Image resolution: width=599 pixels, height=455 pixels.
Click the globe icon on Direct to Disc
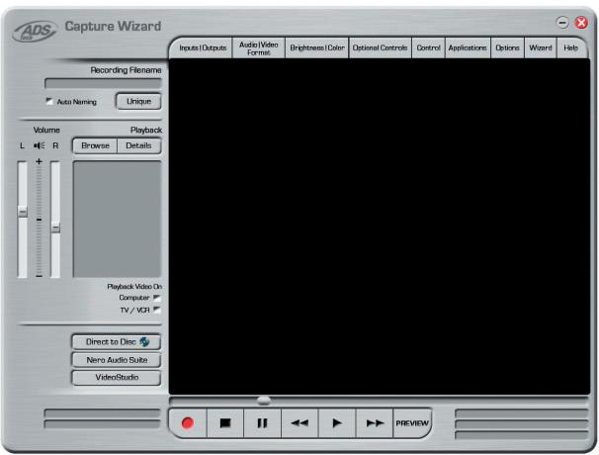click(144, 341)
